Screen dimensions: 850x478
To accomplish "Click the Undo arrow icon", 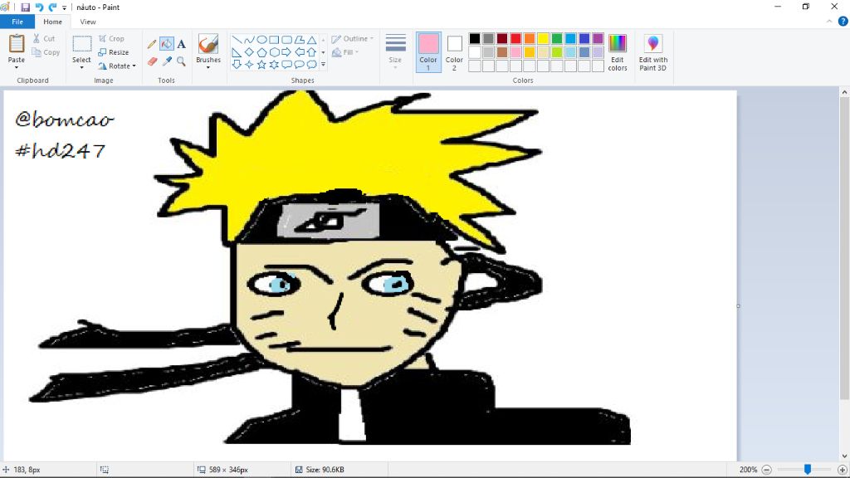I will pos(39,7).
